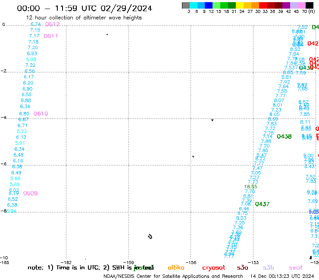
Task: Click the wave height value '7.36'
Action: 238,227
